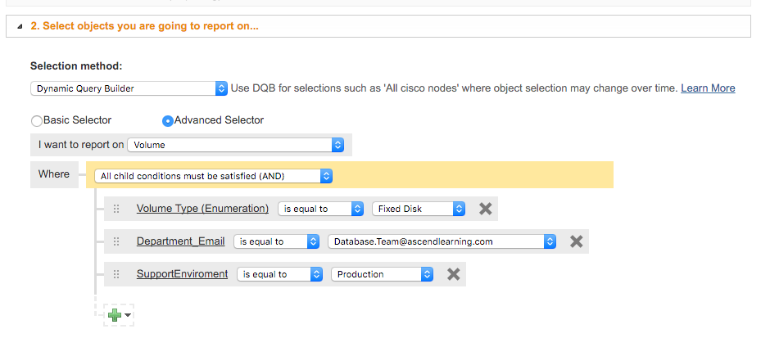Collapse the section 2 disclosure triangle
The height and width of the screenshot is (347, 761).
[20, 26]
